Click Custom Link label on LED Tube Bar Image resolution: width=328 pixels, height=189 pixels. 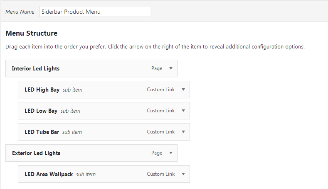(160, 132)
